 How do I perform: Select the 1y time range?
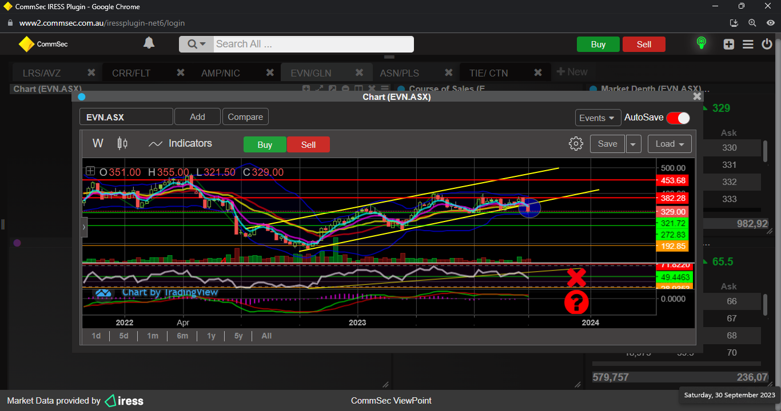[x=211, y=336]
